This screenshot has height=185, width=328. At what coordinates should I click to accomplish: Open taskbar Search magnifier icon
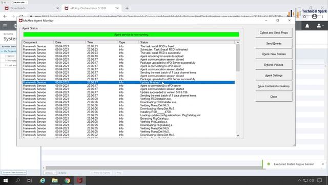[18, 180]
